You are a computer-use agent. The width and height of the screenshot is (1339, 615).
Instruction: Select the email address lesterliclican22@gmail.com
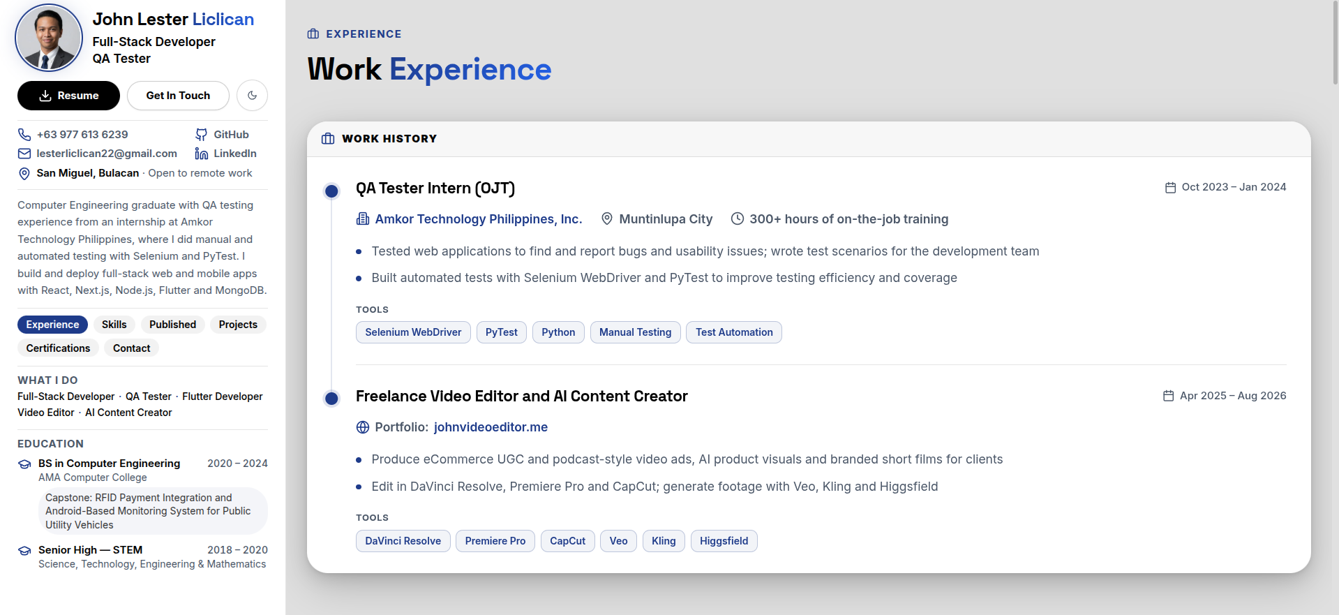point(107,154)
